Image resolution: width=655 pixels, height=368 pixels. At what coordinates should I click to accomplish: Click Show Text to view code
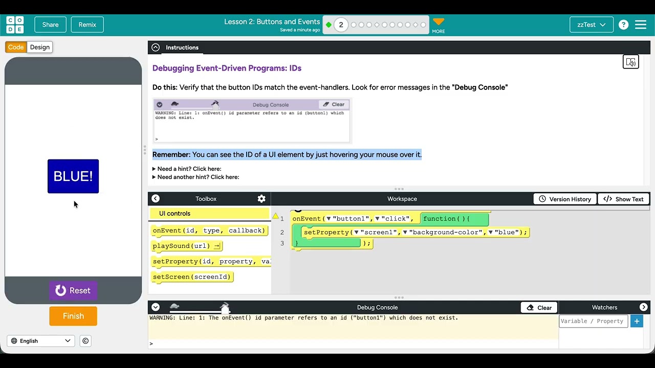[x=623, y=199]
